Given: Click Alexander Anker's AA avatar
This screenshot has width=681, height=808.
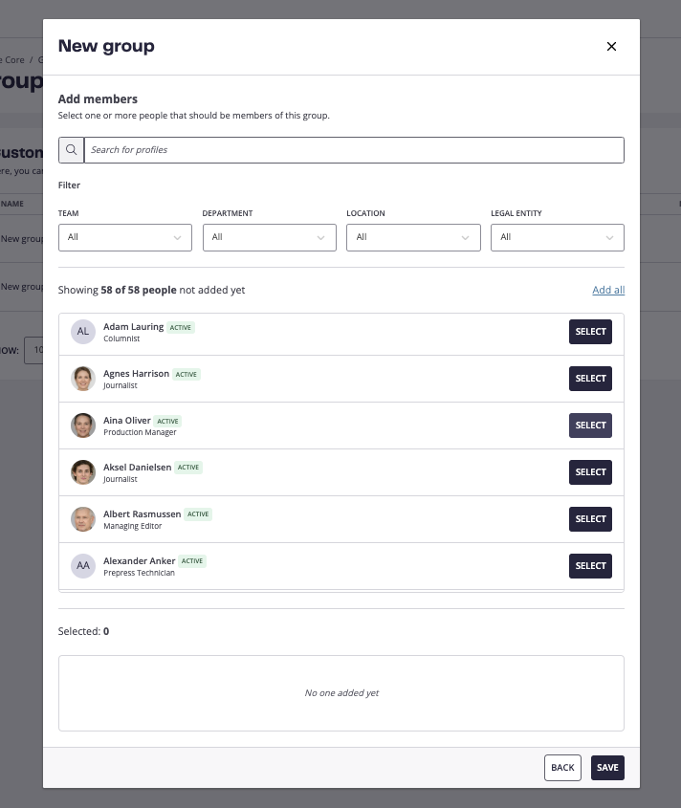Looking at the screenshot, I should pyautogui.click(x=83, y=566).
